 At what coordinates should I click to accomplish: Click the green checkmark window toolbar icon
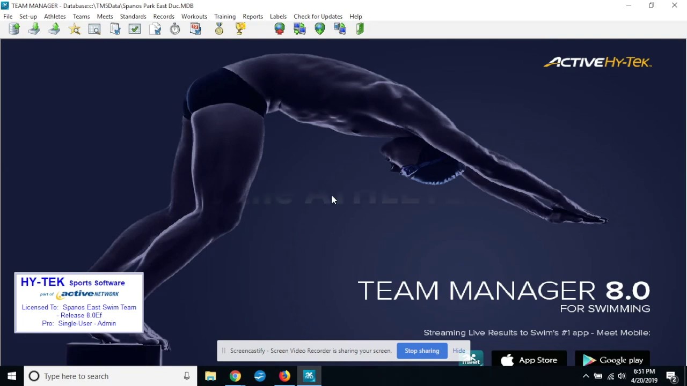tap(135, 29)
